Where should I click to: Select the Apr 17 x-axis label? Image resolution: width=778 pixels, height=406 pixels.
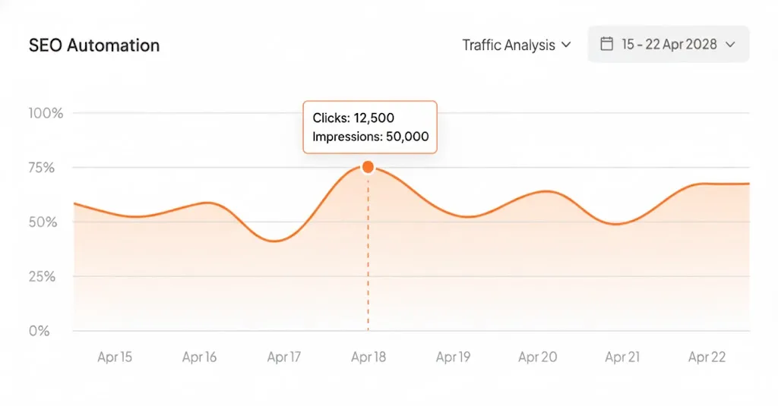284,357
